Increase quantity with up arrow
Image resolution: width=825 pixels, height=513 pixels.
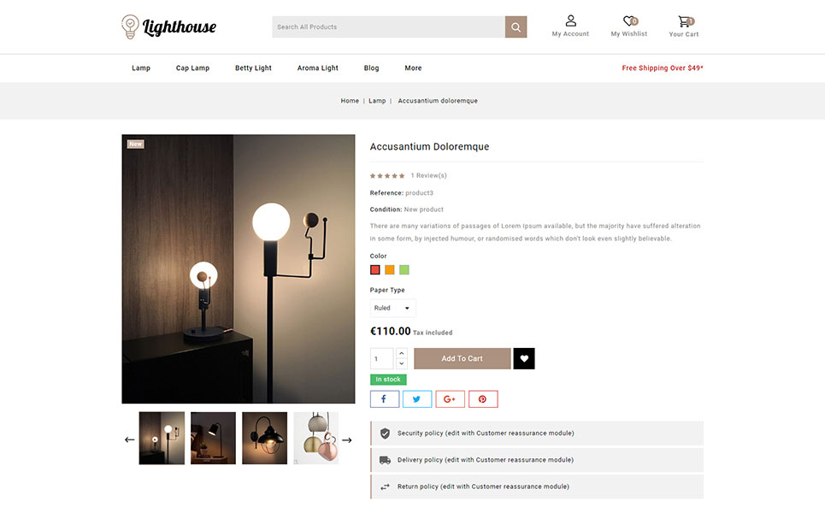click(402, 353)
